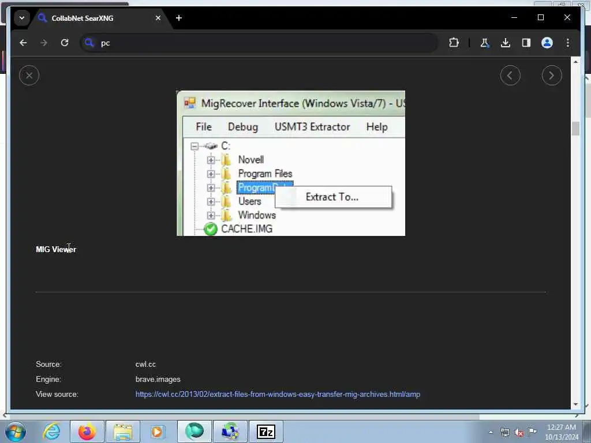Show hidden system tray icons
This screenshot has height=443, width=591.
coord(491,433)
